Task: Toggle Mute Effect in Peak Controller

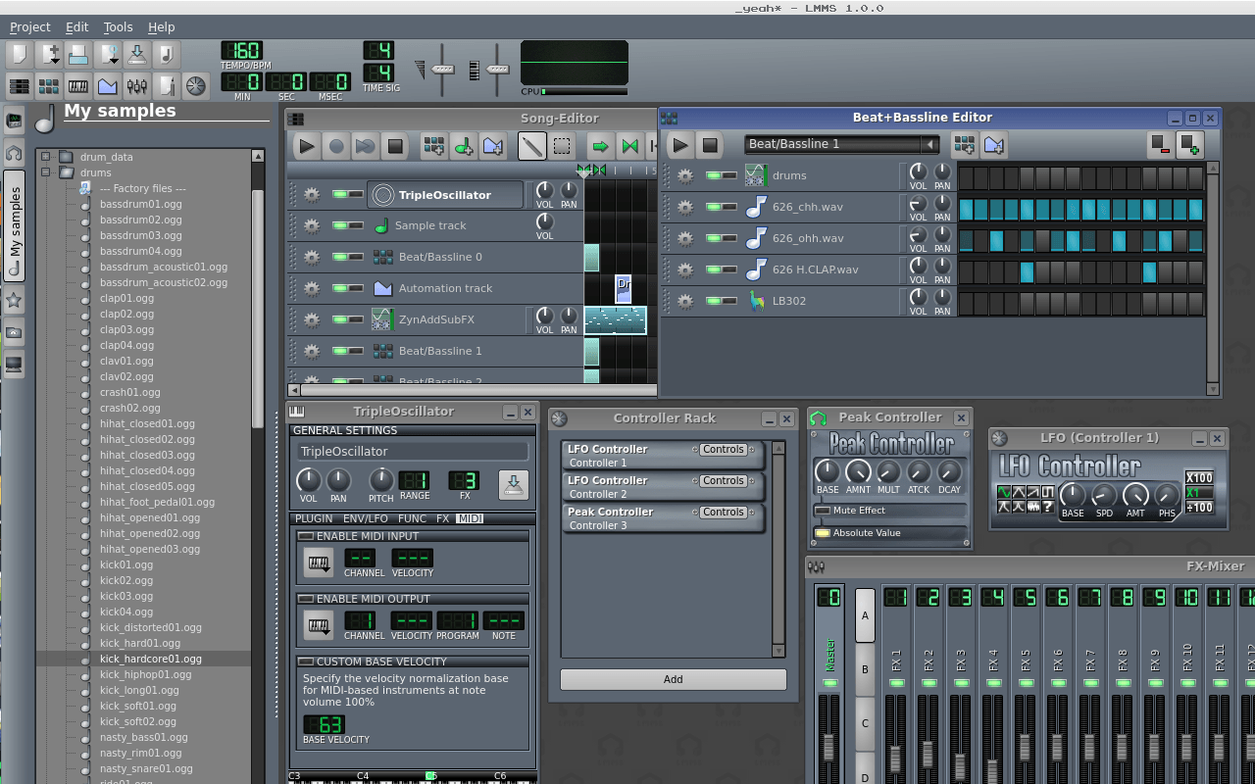Action: coord(822,511)
